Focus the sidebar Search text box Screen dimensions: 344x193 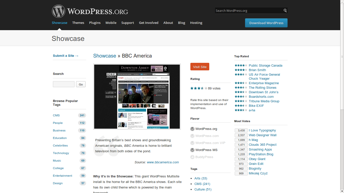[x=64, y=84]
